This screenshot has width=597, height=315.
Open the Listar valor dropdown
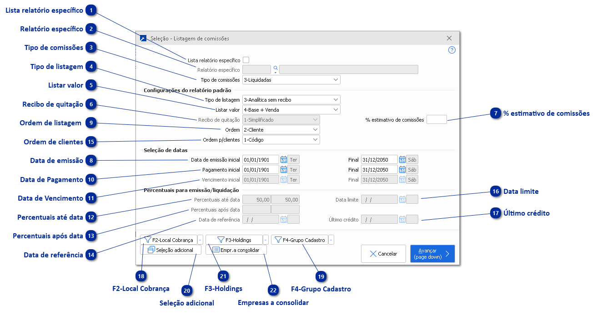336,109
